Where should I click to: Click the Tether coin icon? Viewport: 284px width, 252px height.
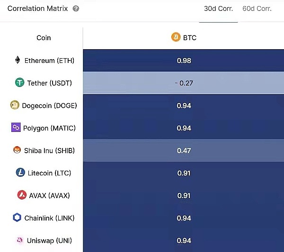19,83
